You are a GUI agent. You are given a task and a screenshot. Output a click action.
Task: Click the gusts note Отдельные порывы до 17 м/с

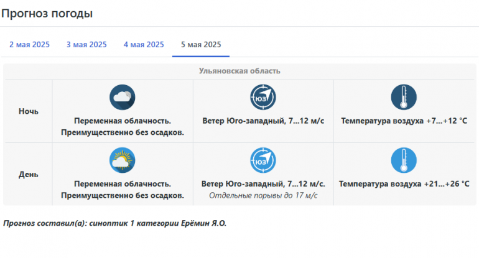[x=263, y=196]
